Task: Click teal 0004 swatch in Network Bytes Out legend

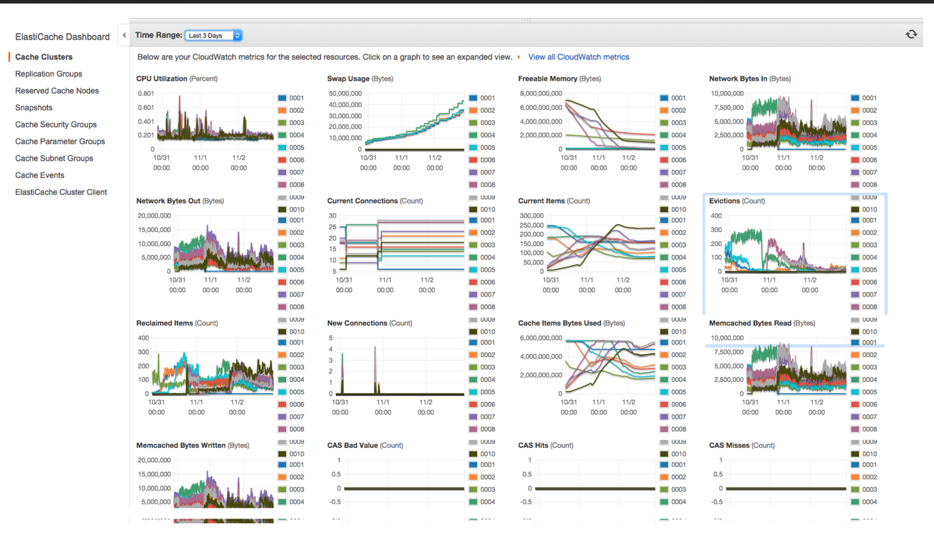Action: click(x=282, y=258)
